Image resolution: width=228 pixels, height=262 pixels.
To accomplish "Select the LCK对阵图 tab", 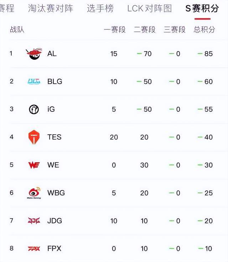I will click(x=150, y=8).
